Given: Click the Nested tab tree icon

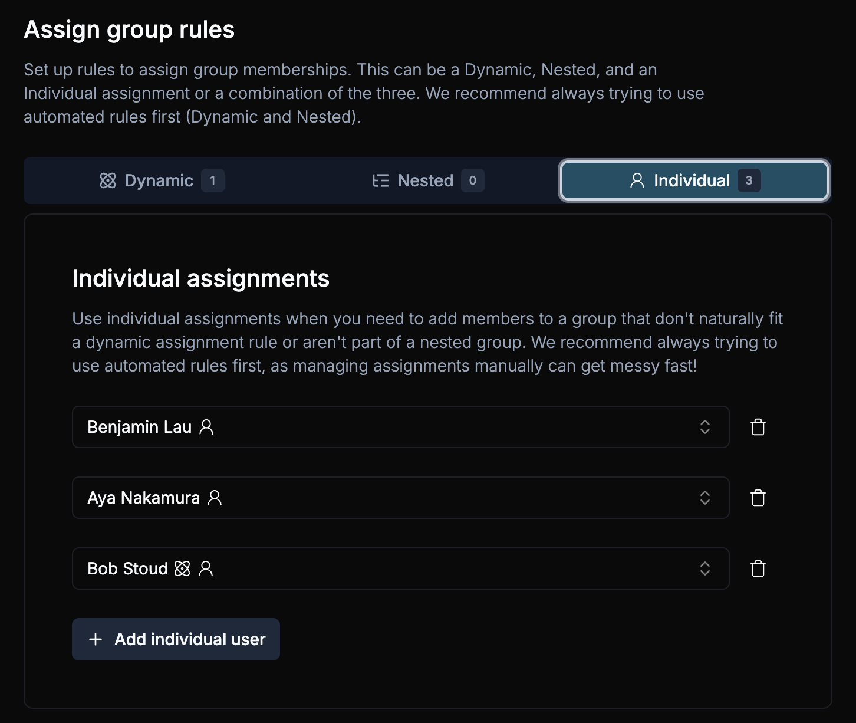Looking at the screenshot, I should point(381,180).
